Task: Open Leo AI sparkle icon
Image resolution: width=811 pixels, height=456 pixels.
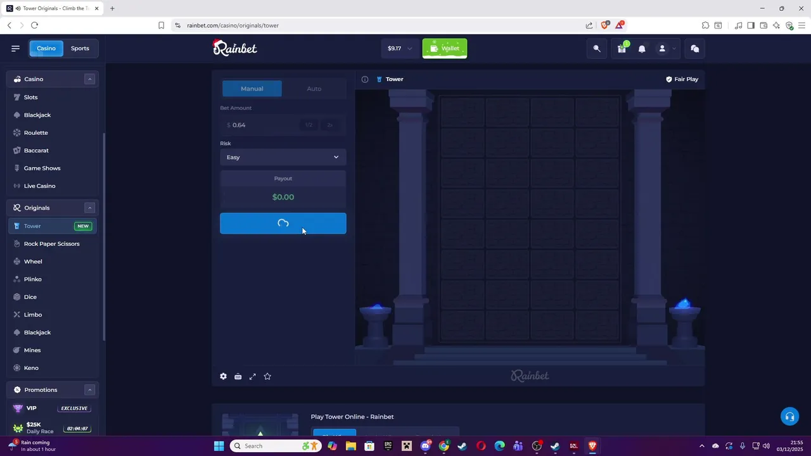Action: pos(776,25)
